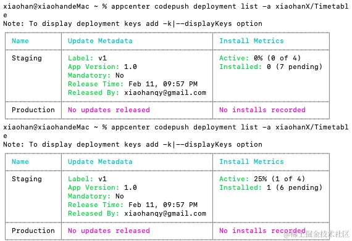The width and height of the screenshot is (352, 241).
Task: Select "Production" cell in the lower table
Action: click(x=33, y=231)
